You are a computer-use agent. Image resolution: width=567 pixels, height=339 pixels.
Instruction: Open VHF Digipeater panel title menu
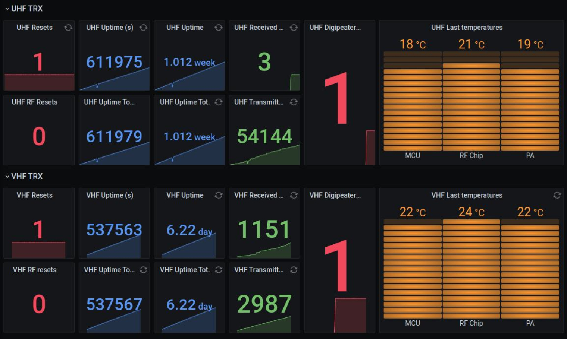(x=335, y=195)
